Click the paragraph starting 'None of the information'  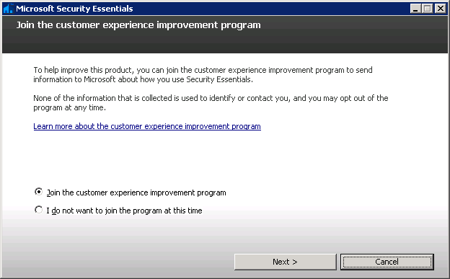click(x=211, y=103)
